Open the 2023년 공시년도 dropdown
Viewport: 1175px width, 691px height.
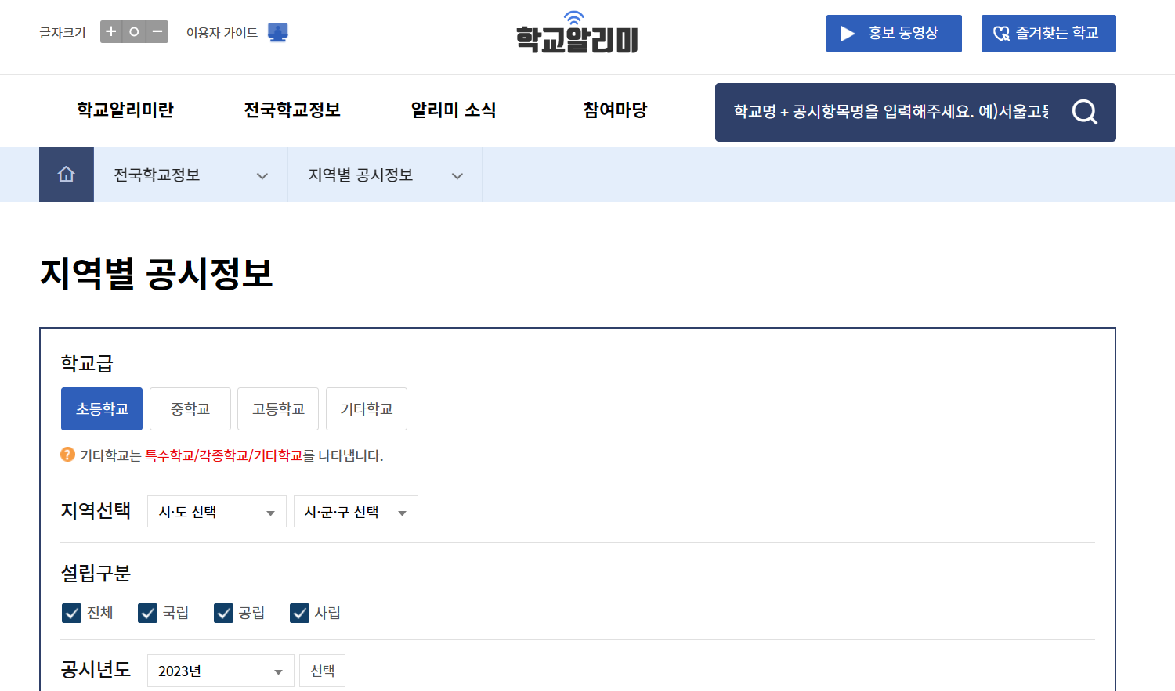pyautogui.click(x=220, y=670)
